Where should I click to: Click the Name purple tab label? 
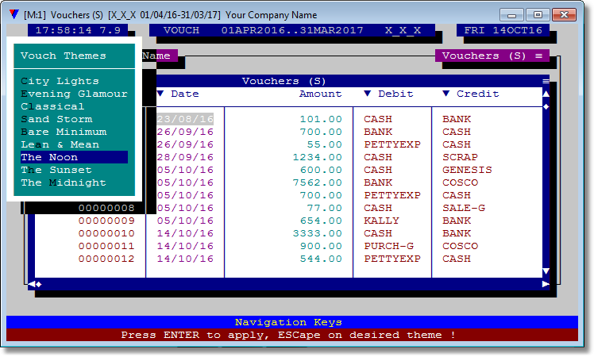point(159,56)
